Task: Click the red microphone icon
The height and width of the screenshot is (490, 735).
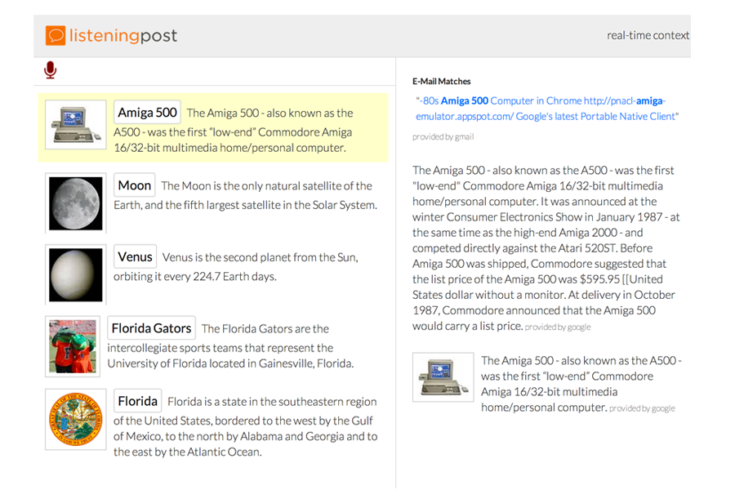Action: [50, 70]
